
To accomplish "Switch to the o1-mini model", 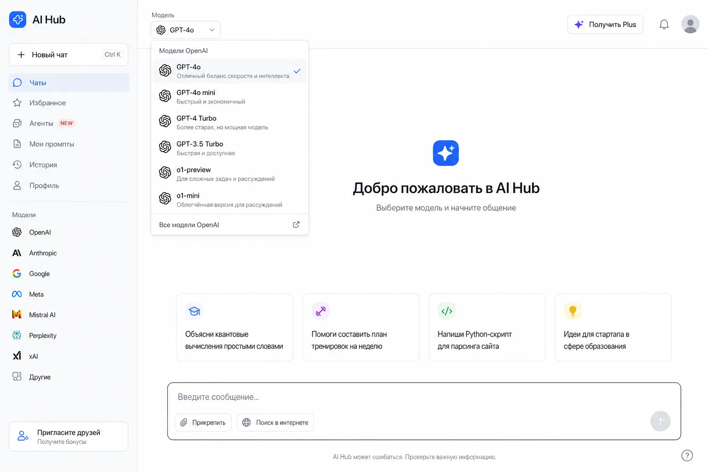I will point(230,200).
